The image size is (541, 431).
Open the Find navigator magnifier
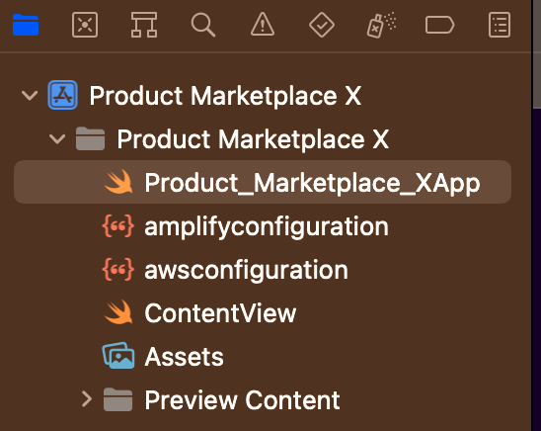click(x=203, y=25)
